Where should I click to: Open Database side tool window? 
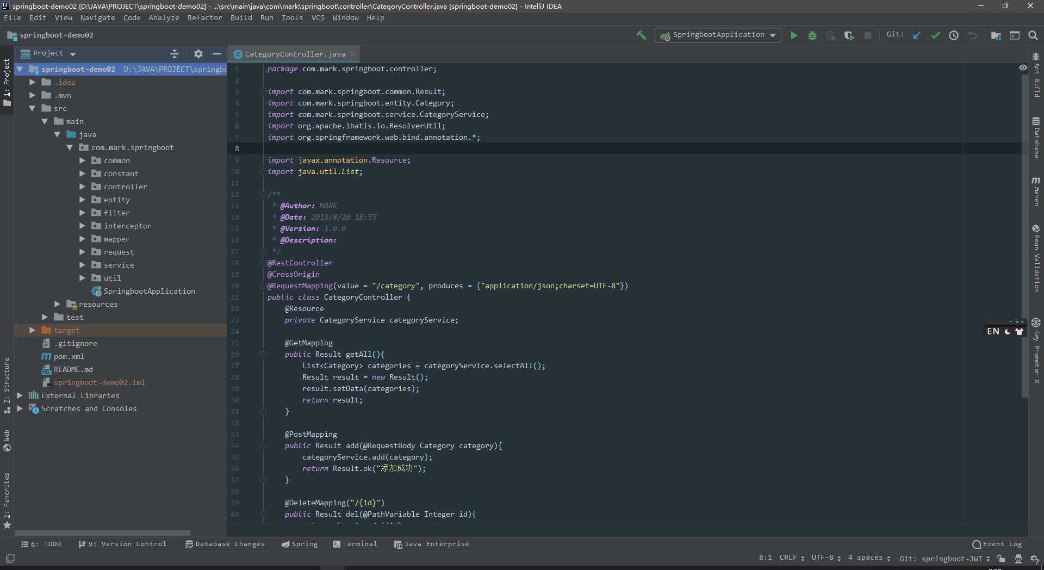point(1036,138)
